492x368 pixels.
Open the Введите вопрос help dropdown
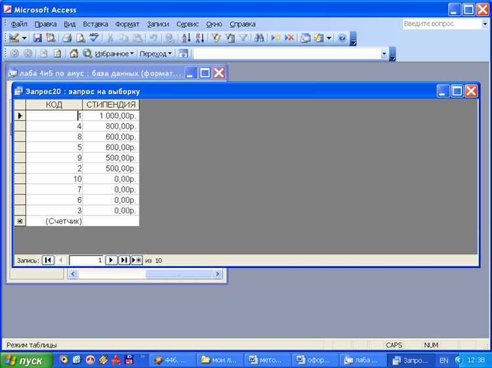pos(485,24)
